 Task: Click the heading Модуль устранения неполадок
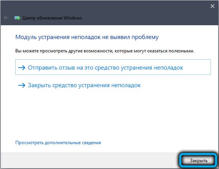[x=87, y=37]
